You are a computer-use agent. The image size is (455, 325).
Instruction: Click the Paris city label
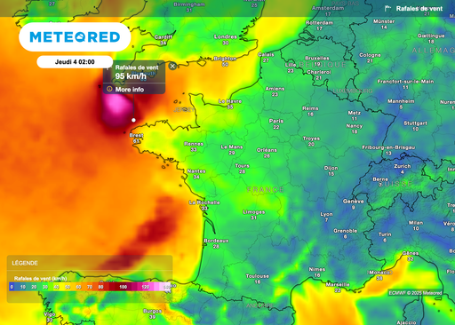coord(276,121)
